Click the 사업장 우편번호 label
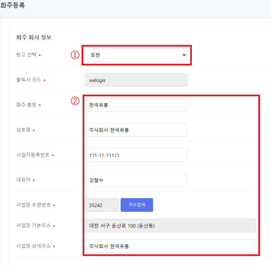Screen dimensions: 271x267 click(x=34, y=205)
